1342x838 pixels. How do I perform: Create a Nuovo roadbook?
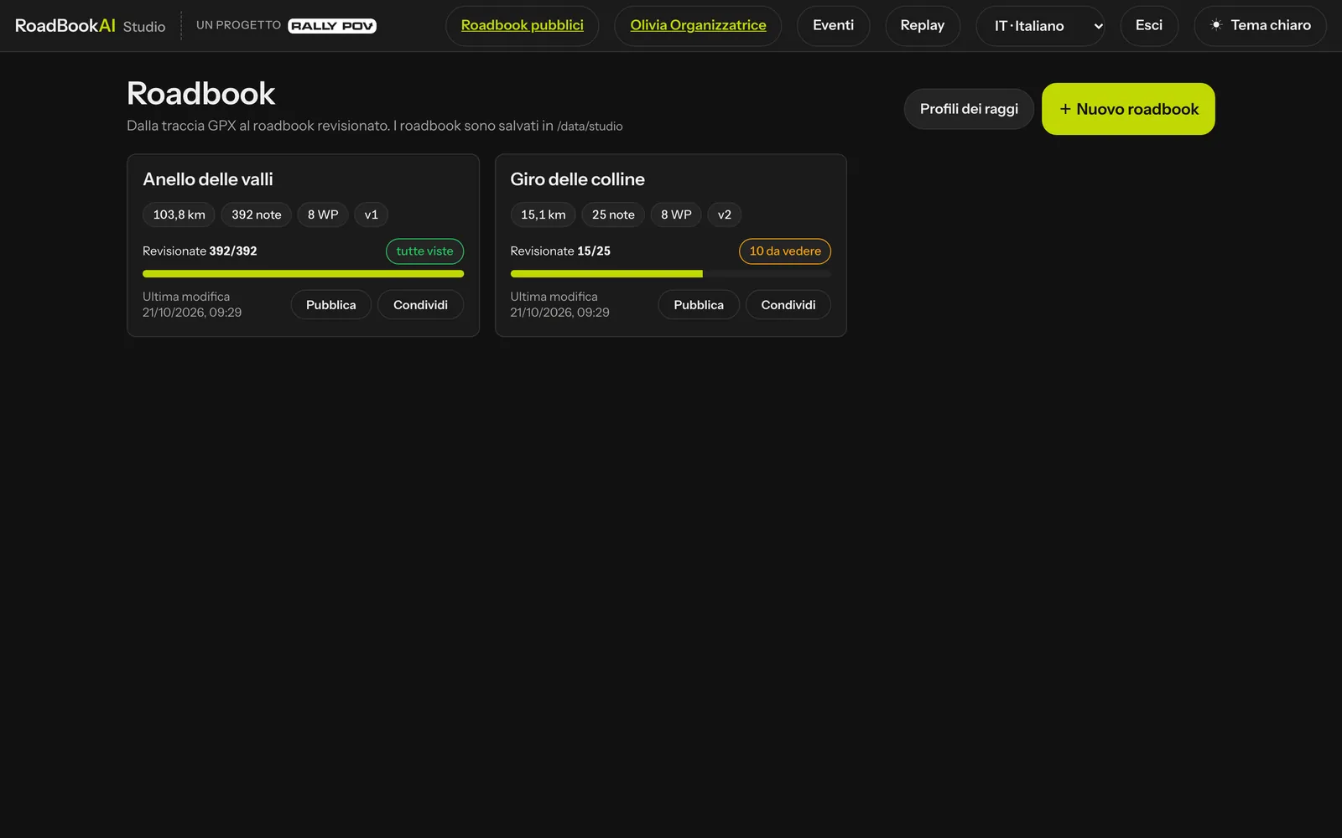1128,109
